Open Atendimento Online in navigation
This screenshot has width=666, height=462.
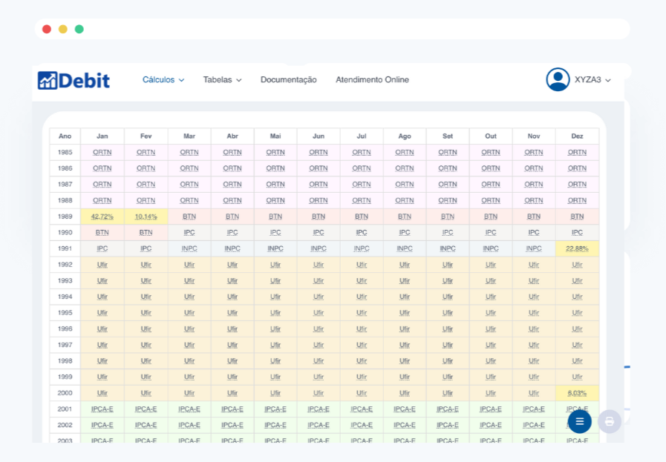coord(372,80)
